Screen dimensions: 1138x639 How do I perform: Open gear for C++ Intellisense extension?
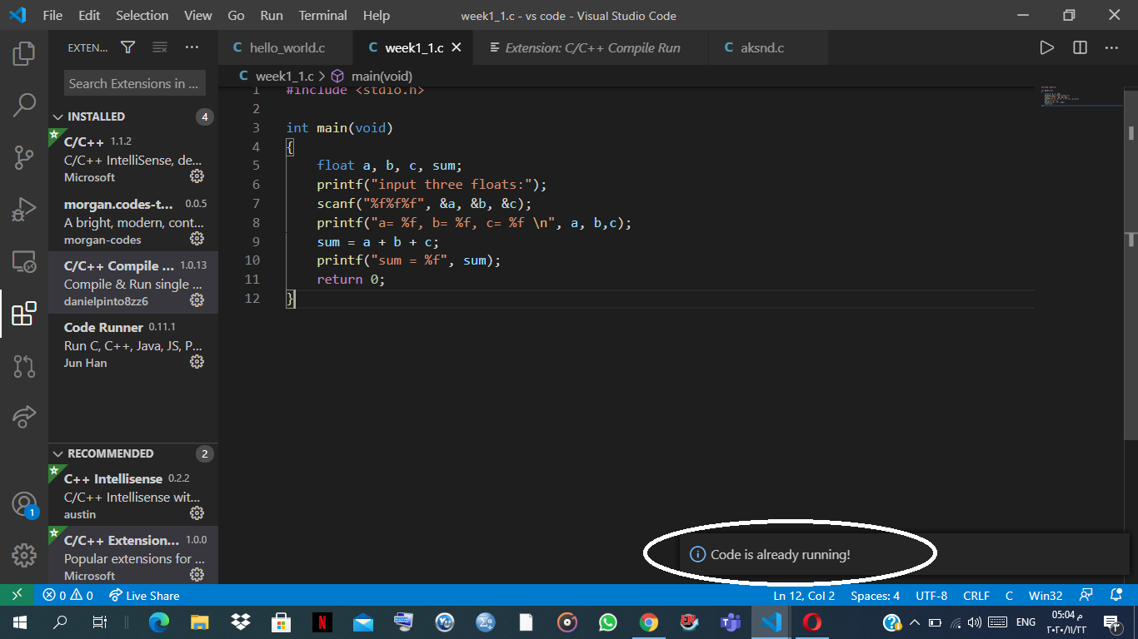click(197, 513)
